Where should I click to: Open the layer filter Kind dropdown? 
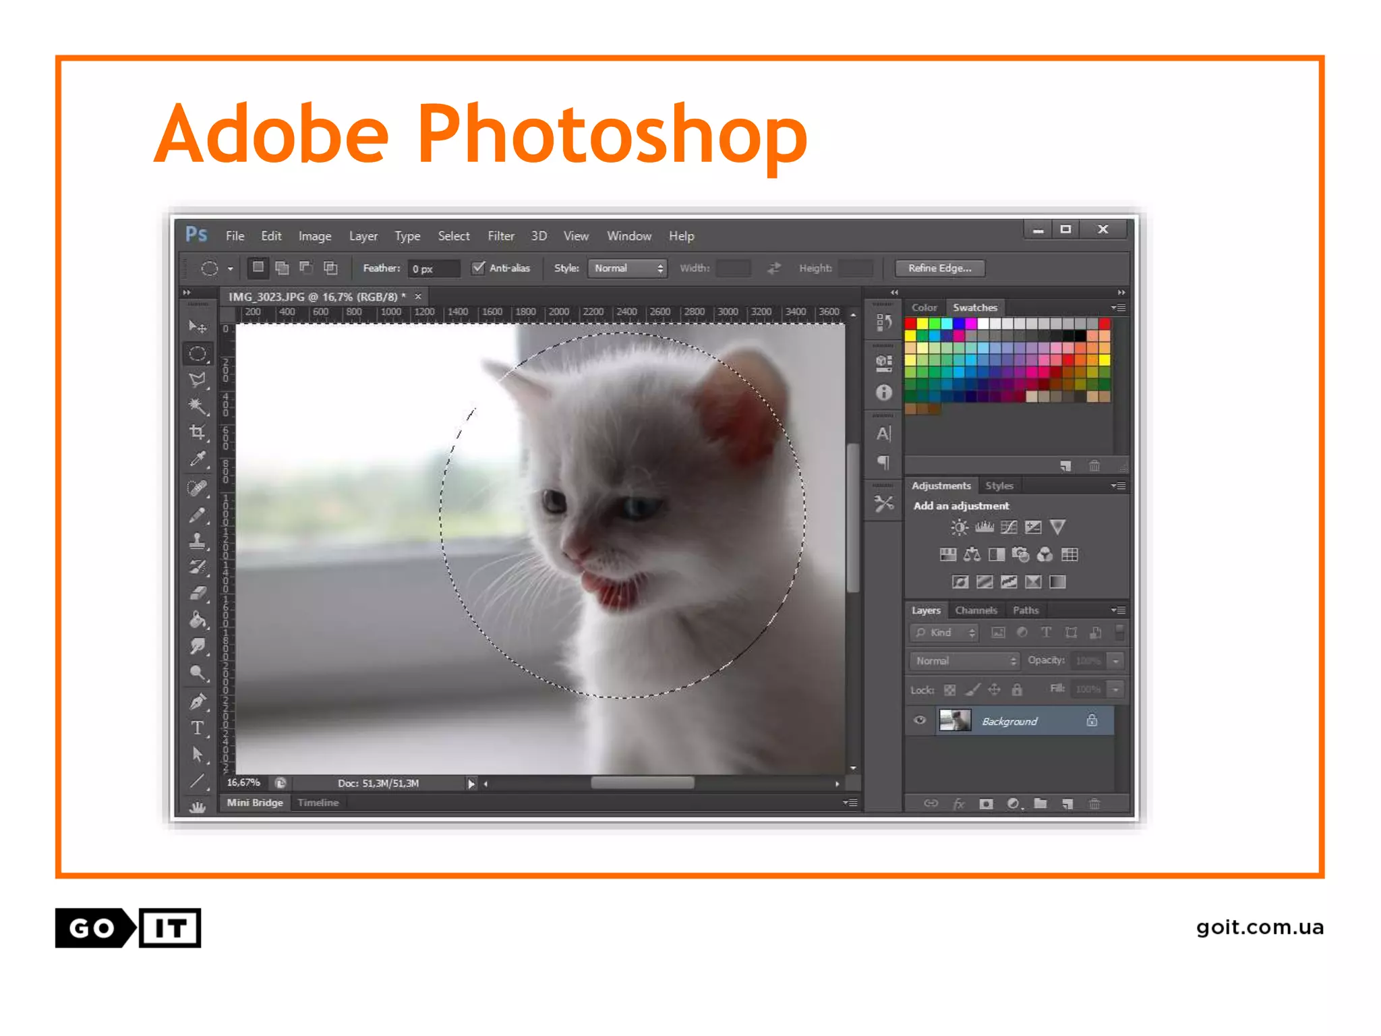coord(943,633)
